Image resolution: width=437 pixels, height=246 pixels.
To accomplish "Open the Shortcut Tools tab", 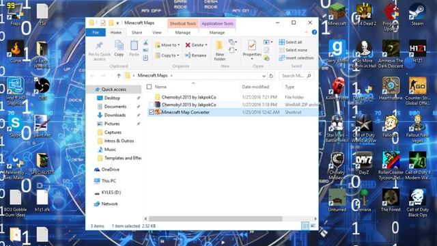I will tap(183, 23).
